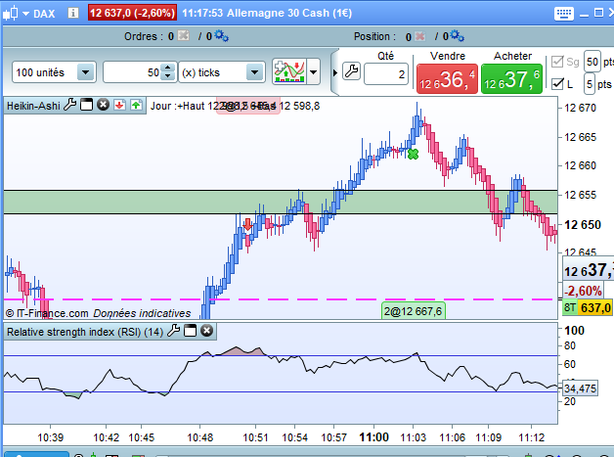Click the instrument info 'i' icon
614x457 pixels.
(x=72, y=13)
